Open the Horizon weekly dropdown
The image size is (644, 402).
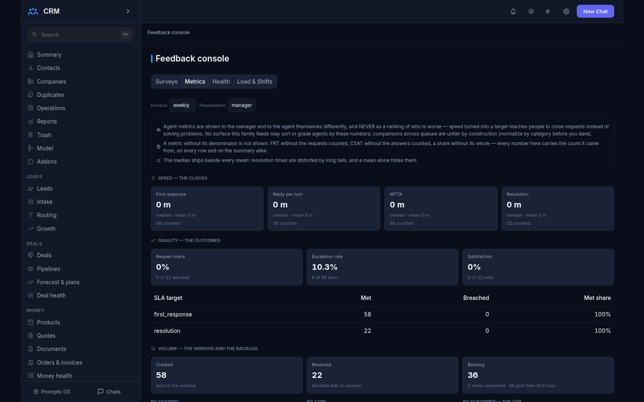tap(182, 105)
